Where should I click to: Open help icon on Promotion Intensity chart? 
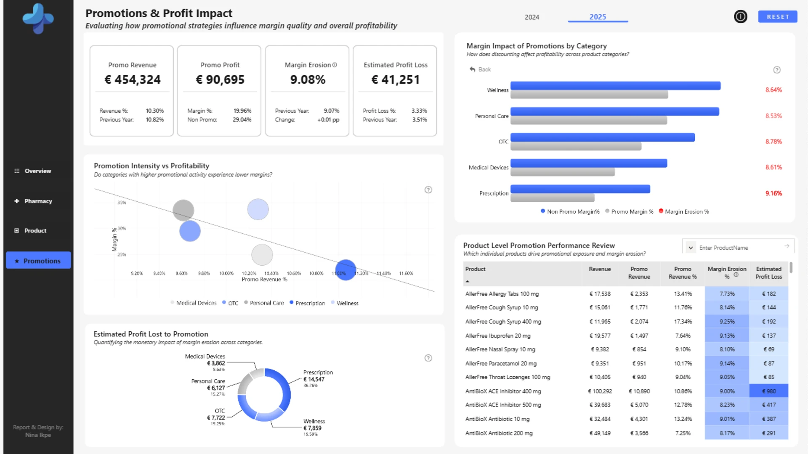(428, 190)
